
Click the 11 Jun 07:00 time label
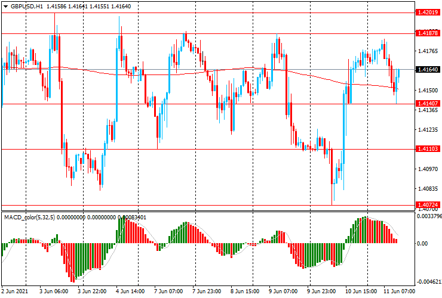coord(399,291)
